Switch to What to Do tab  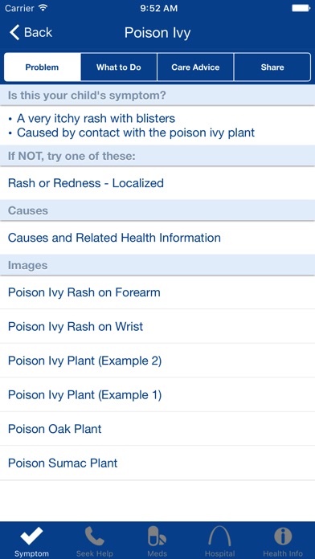pos(119,67)
